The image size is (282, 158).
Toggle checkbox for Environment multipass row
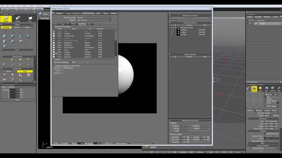(x=54, y=47)
